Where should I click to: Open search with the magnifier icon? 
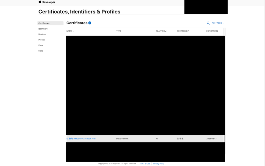(208, 23)
